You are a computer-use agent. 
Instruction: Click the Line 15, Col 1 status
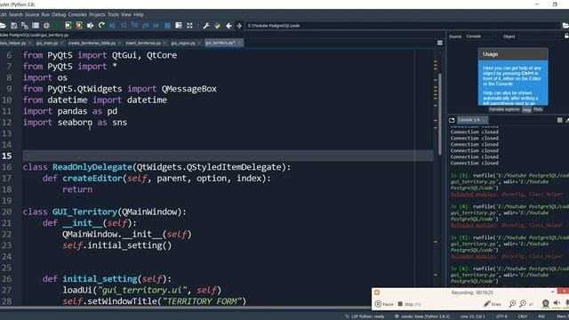click(x=472, y=316)
